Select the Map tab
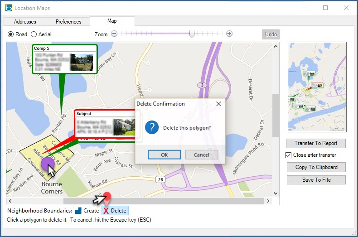The height and width of the screenshot is (237, 358). [x=112, y=21]
